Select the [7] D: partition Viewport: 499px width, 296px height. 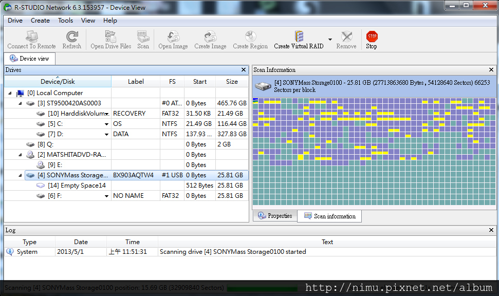(x=56, y=134)
